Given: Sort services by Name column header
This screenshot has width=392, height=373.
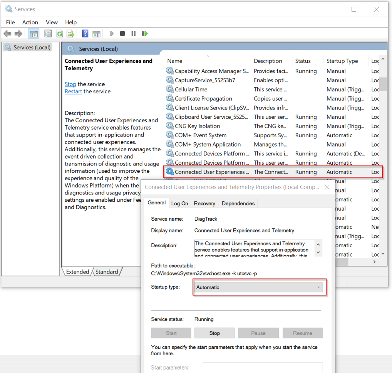Looking at the screenshot, I should click(x=175, y=61).
